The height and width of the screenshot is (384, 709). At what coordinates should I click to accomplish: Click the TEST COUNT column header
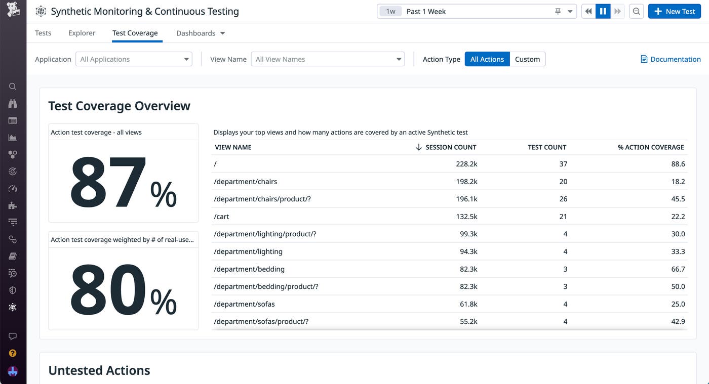tap(547, 147)
